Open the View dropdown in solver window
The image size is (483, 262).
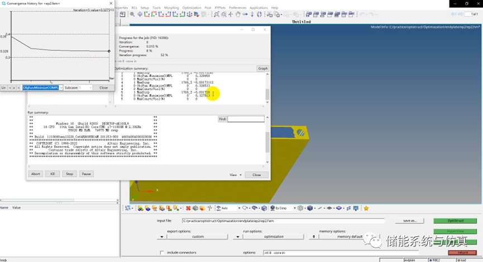[x=236, y=175]
